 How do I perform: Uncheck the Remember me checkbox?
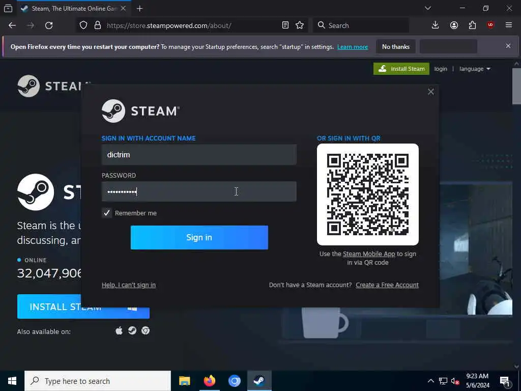pyautogui.click(x=107, y=213)
